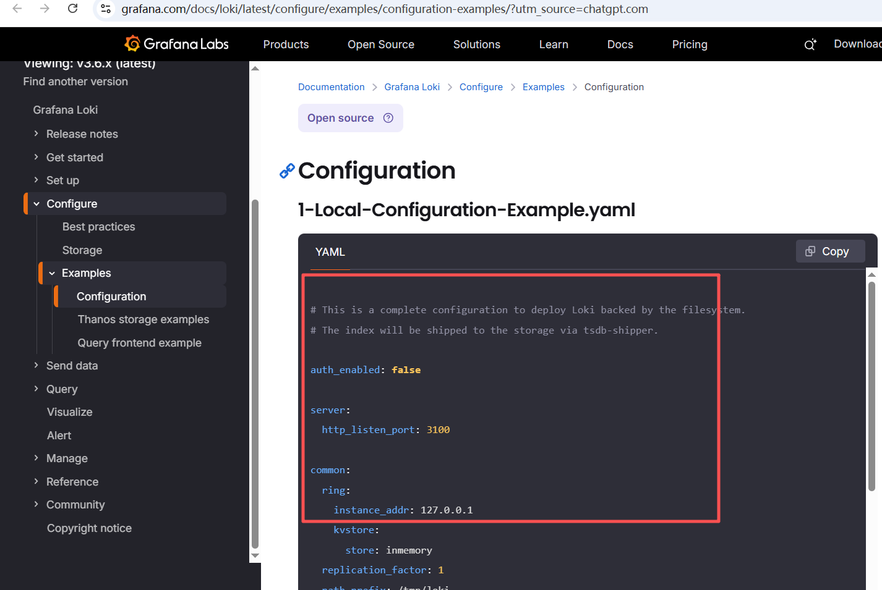
Task: Click the sidebar vertical scrollbar thumb
Action: [255, 374]
